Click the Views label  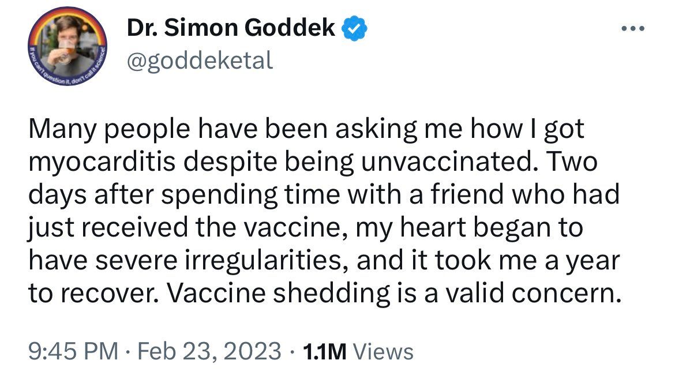click(383, 351)
